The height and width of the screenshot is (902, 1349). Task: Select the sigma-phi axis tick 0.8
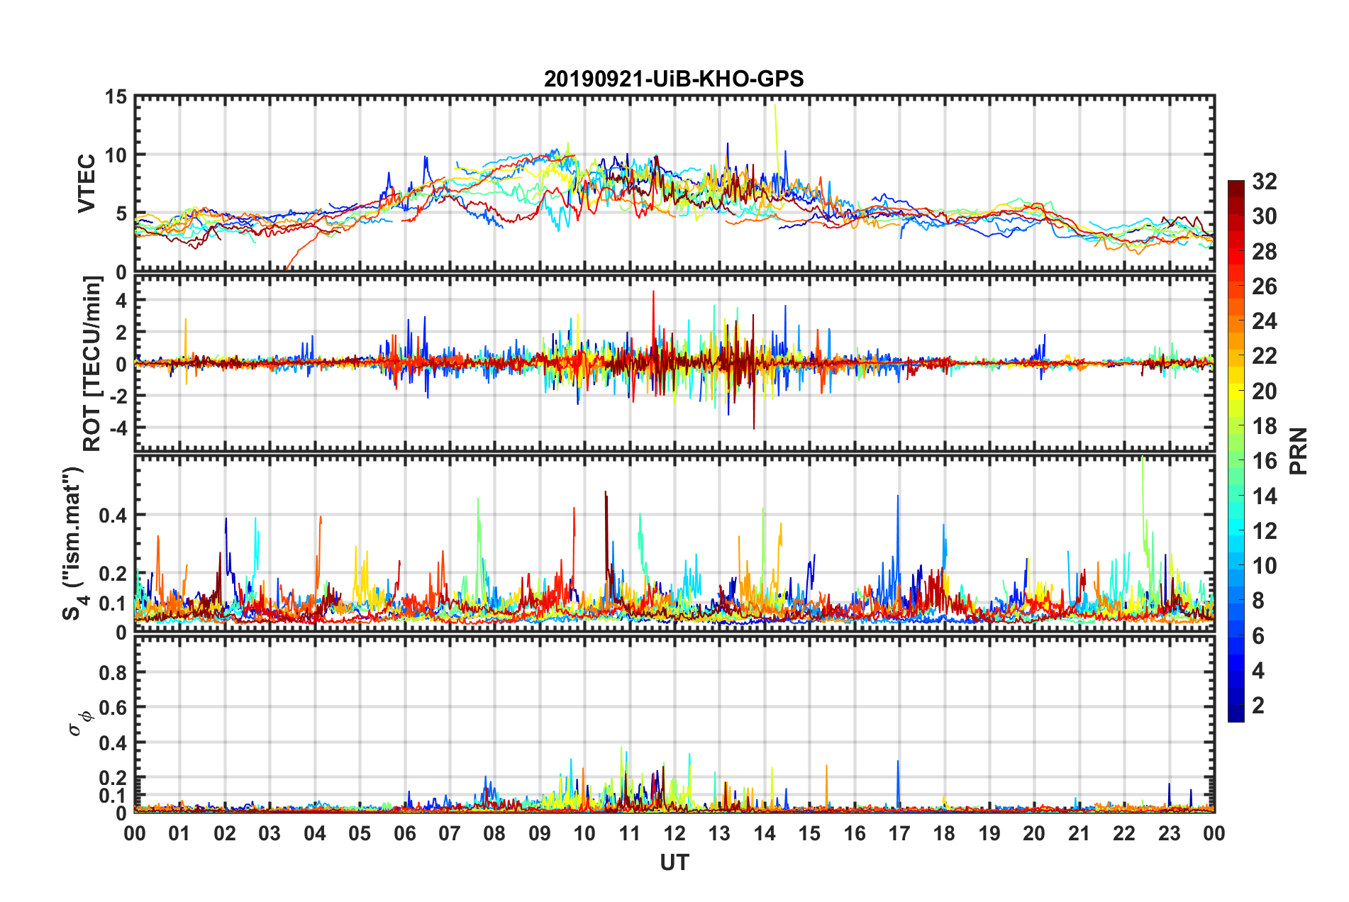(111, 672)
